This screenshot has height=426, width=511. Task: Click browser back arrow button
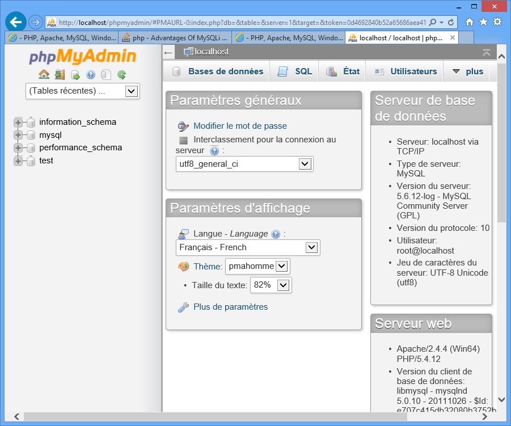pos(16,22)
